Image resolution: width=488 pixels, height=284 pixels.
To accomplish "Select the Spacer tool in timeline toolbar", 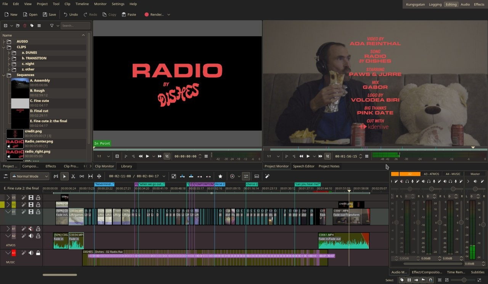I will 82,176.
